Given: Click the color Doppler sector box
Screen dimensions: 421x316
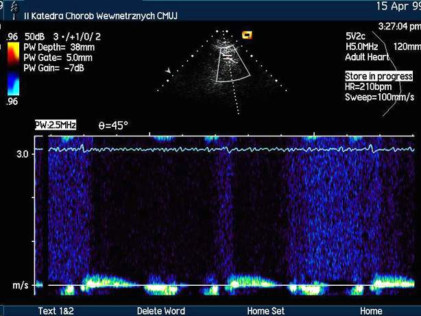Looking at the screenshot, I should click(232, 63).
